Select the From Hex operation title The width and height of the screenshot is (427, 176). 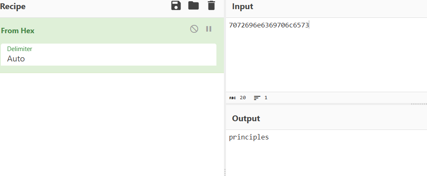[18, 31]
